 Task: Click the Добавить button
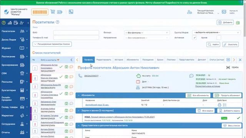(x=225, y=22)
